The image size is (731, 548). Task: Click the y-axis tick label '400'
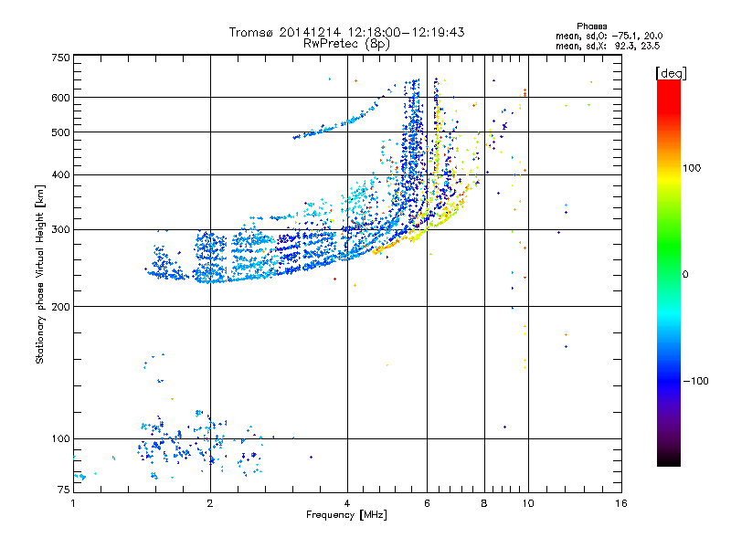61,174
